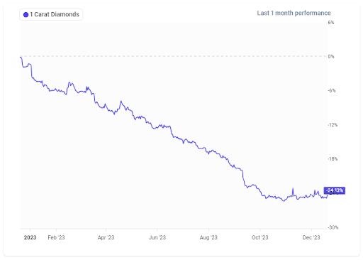Image resolution: width=363 pixels, height=260 pixels.
Task: Select the Apr '23 axis label
Action: pos(106,237)
